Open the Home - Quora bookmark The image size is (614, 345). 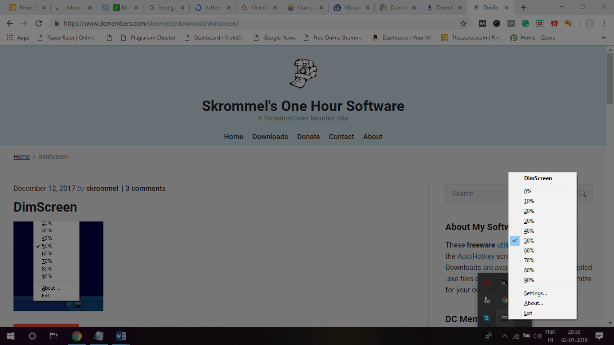click(x=533, y=38)
